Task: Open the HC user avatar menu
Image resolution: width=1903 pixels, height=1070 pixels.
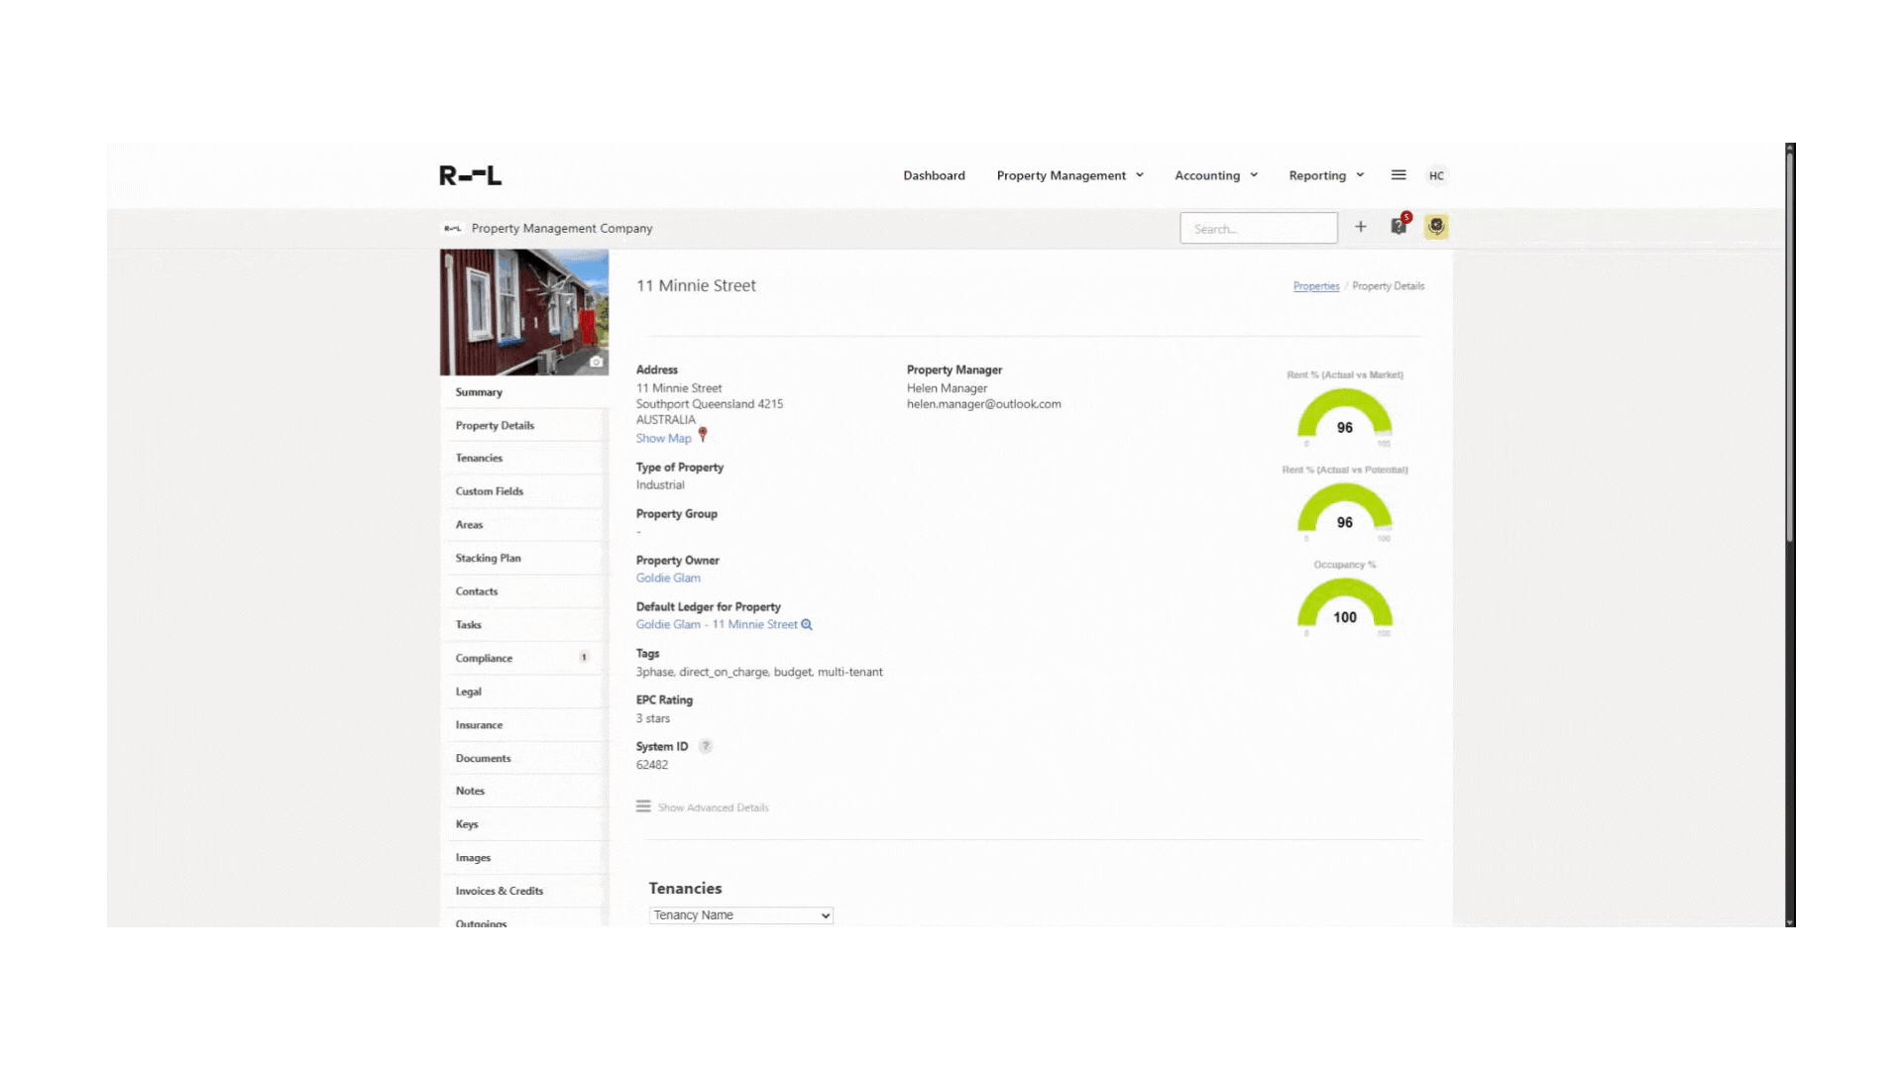Action: 1436,174
